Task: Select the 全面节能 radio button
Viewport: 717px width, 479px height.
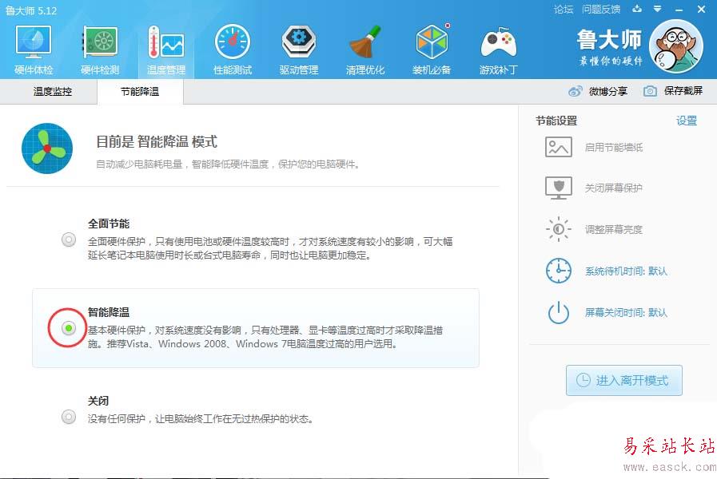Action: tap(69, 239)
